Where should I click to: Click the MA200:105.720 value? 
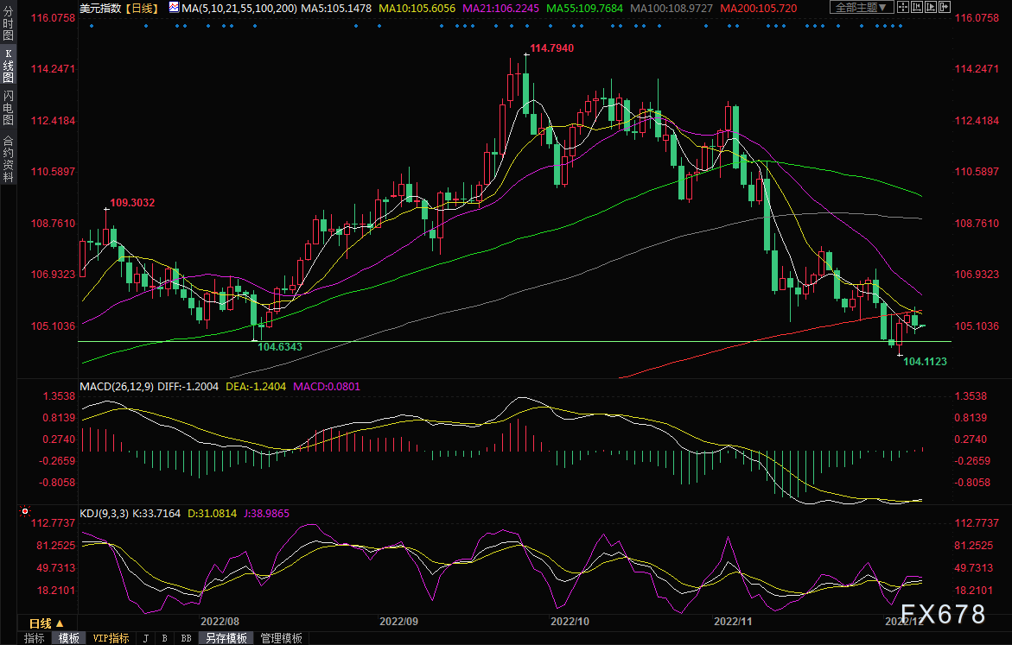coord(759,9)
